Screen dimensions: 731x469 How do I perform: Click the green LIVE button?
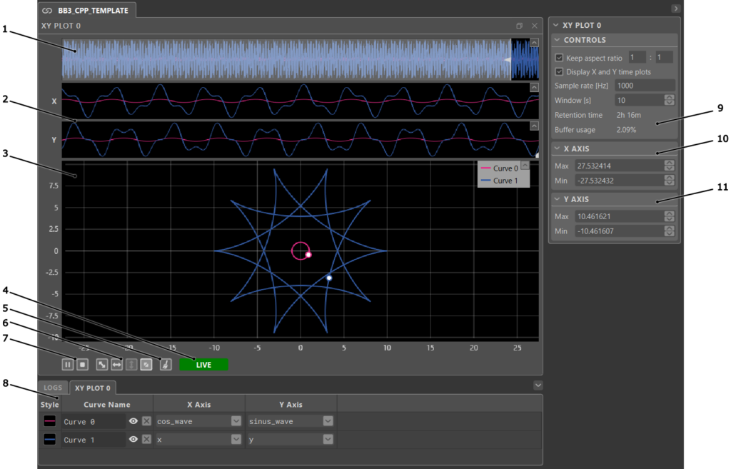[203, 365]
